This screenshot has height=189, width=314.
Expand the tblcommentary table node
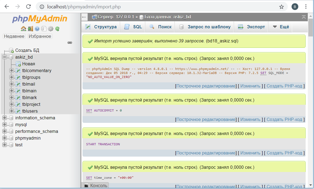point(11,70)
